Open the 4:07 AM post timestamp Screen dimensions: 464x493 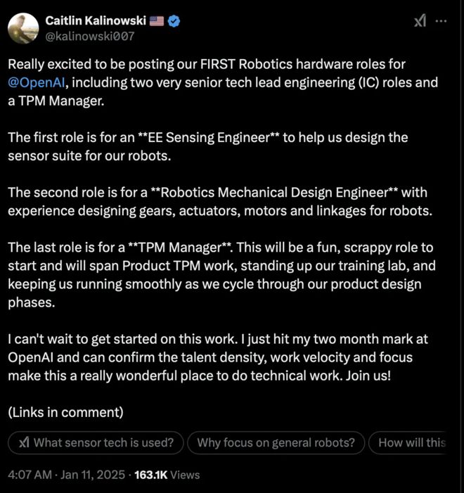pyautogui.click(x=30, y=475)
